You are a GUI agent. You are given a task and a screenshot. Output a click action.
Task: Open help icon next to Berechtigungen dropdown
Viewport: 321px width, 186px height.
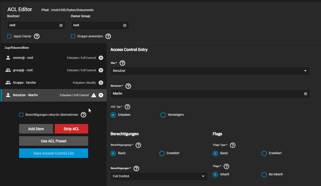pyautogui.click(x=136, y=169)
